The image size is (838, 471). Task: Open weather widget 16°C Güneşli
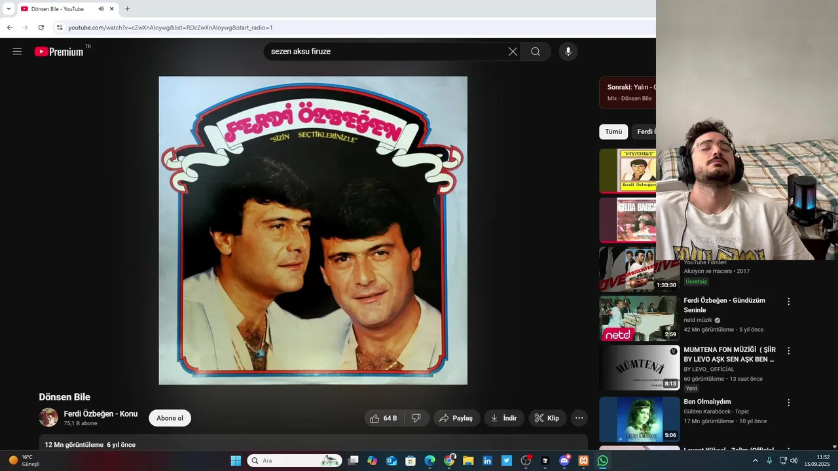24,461
